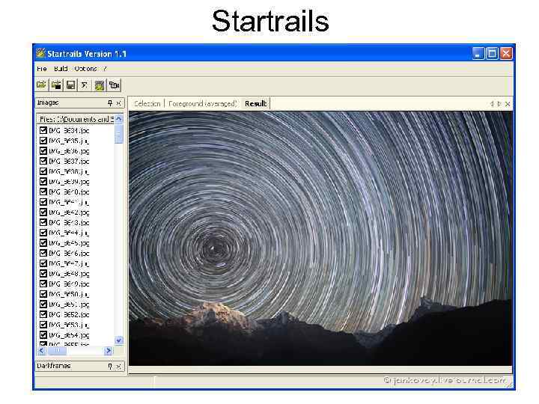Uncheck the IMG_3634.jpg checkbox

(43, 130)
